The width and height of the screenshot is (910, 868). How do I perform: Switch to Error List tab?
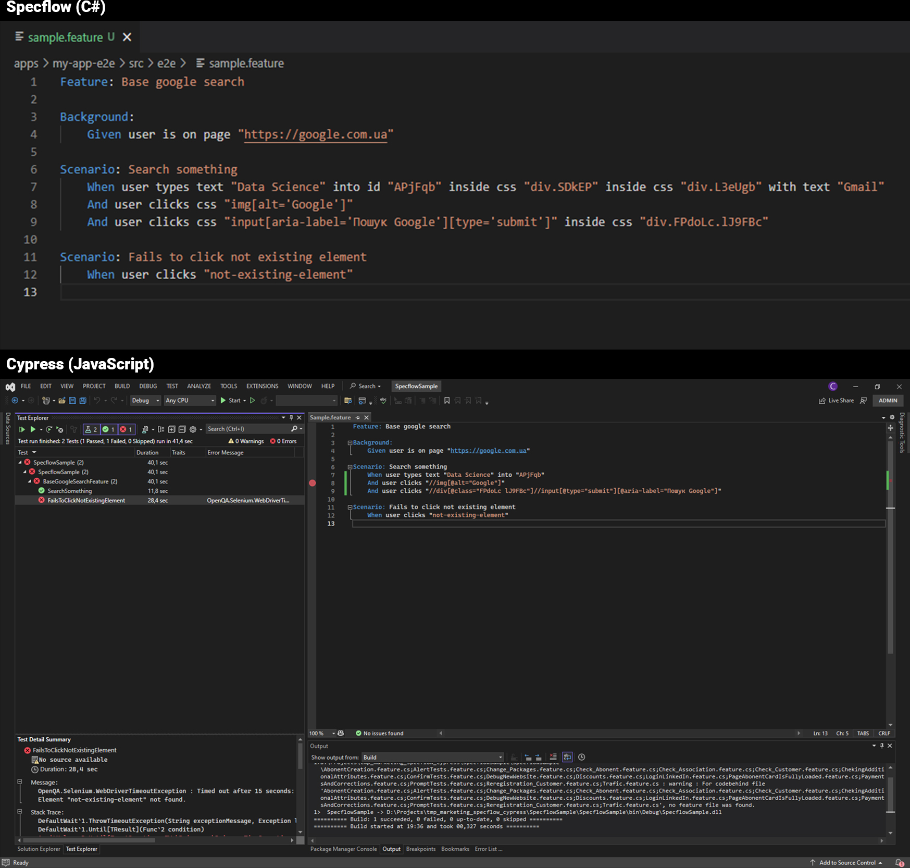coord(489,849)
